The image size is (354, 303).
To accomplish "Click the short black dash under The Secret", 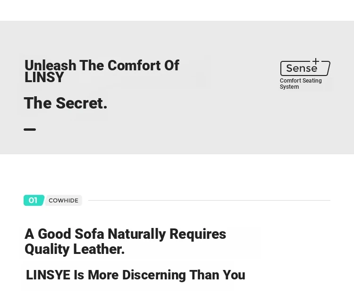I will [30, 130].
